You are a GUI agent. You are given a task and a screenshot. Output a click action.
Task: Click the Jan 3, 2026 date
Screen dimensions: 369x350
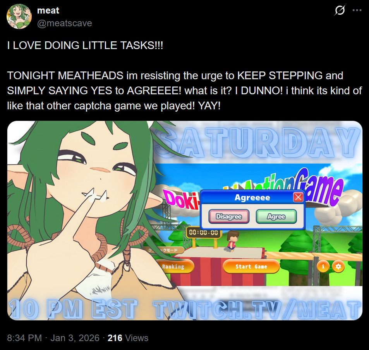75,338
